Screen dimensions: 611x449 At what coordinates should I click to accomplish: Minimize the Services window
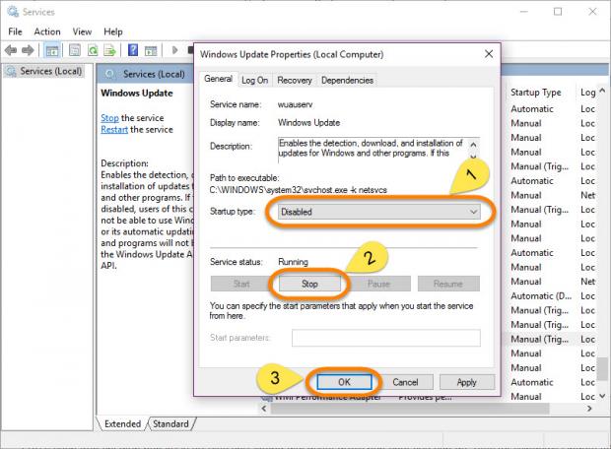coord(523,12)
